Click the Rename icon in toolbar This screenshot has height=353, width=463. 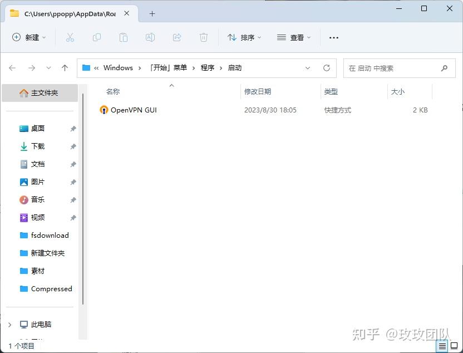coord(150,37)
